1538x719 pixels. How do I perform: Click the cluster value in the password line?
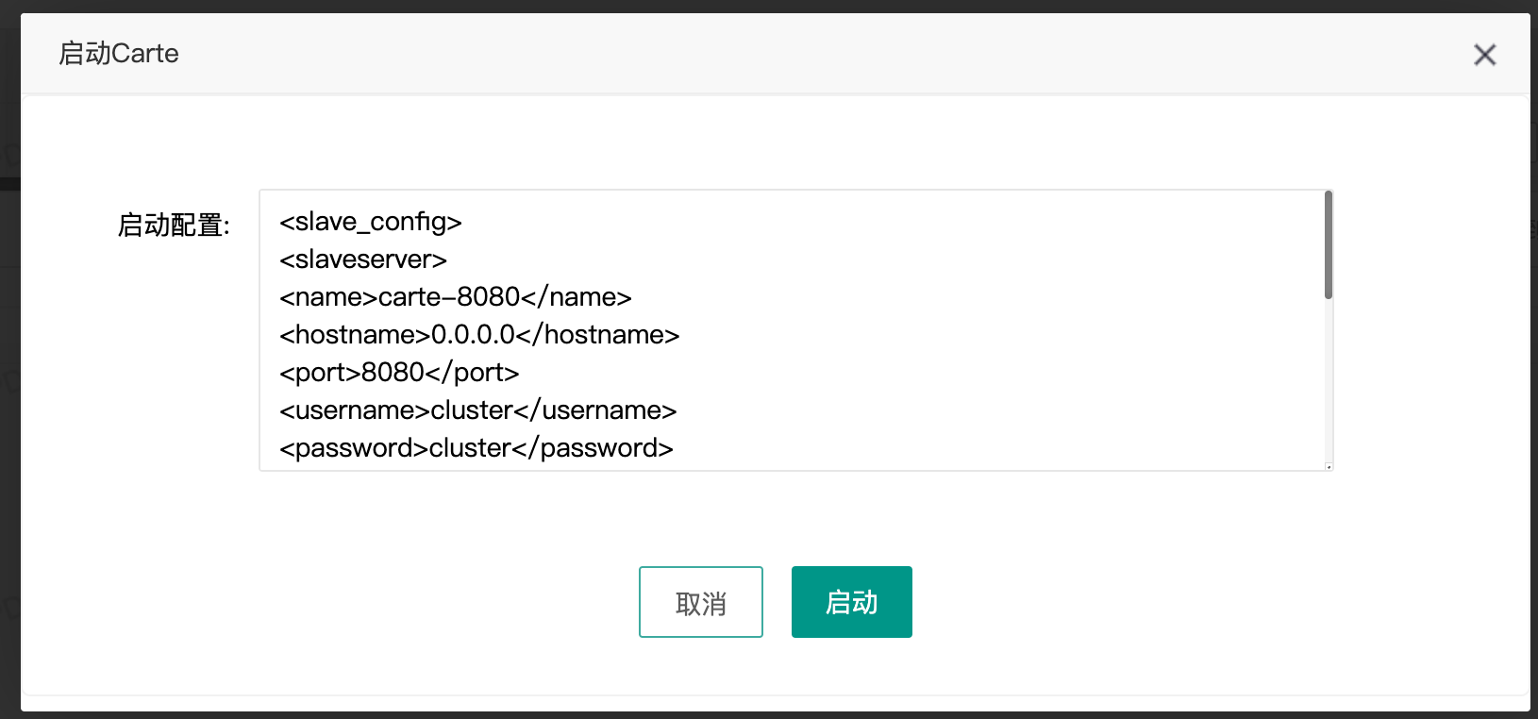tap(470, 448)
